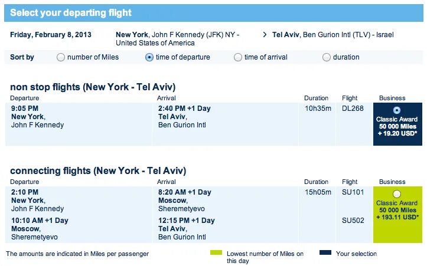
Task: Sort flights by number of Miles
Action: pyautogui.click(x=61, y=57)
